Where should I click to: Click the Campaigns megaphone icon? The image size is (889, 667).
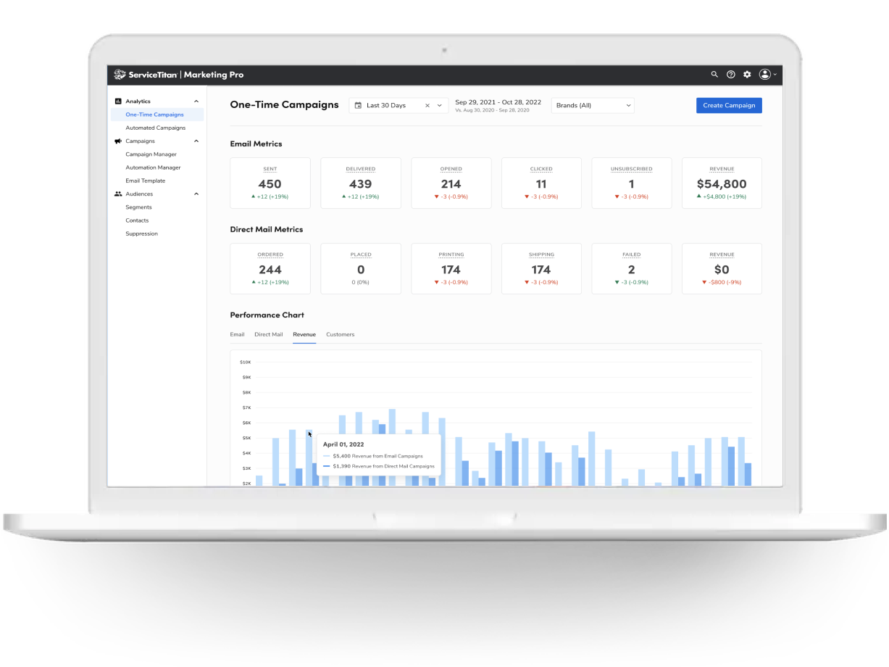click(x=118, y=141)
